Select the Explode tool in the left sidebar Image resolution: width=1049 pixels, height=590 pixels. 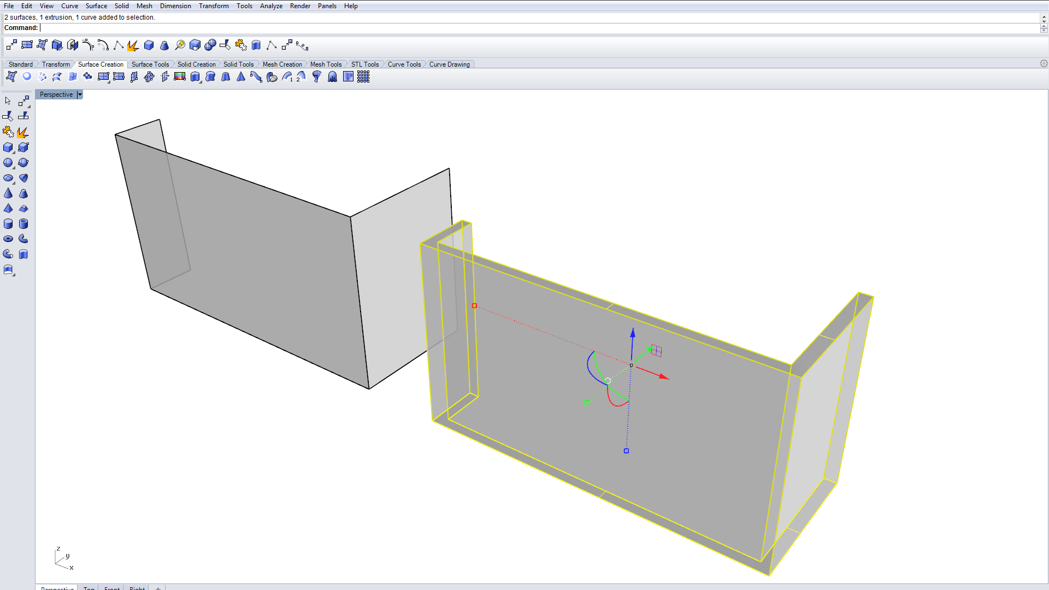click(22, 132)
